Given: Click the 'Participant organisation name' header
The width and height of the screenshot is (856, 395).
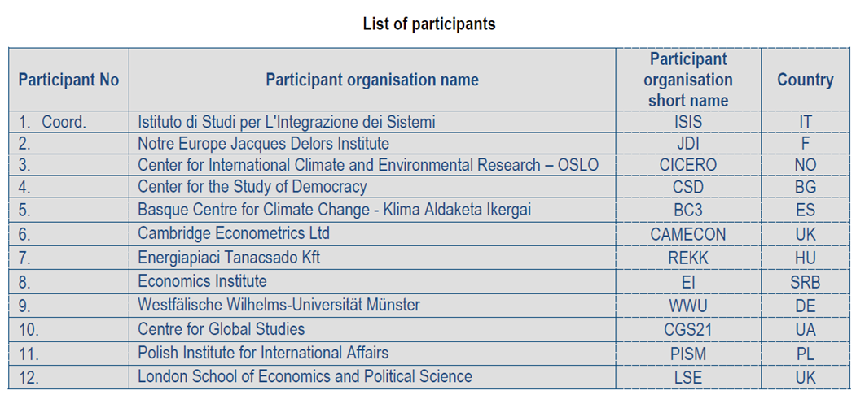Looking at the screenshot, I should (371, 80).
